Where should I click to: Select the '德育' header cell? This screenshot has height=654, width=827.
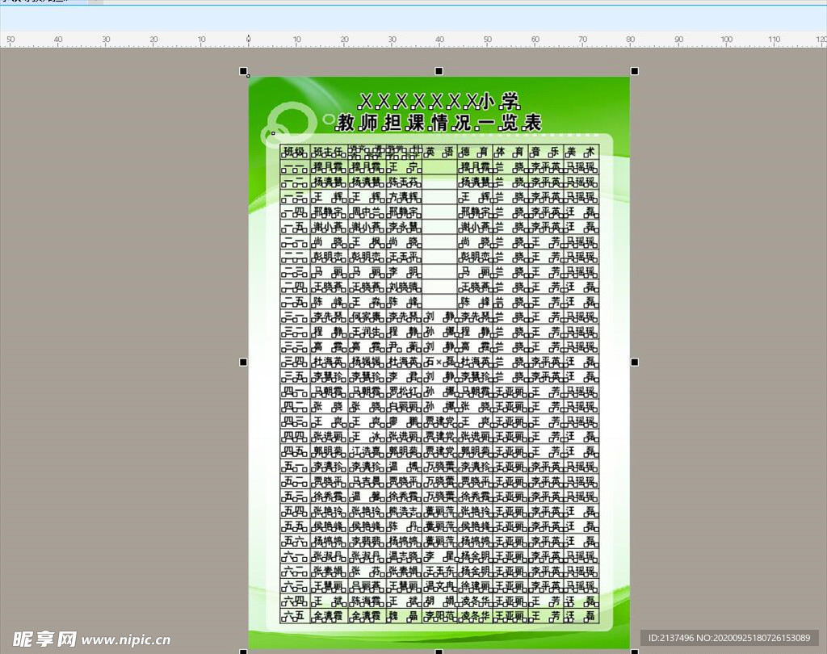click(x=475, y=152)
